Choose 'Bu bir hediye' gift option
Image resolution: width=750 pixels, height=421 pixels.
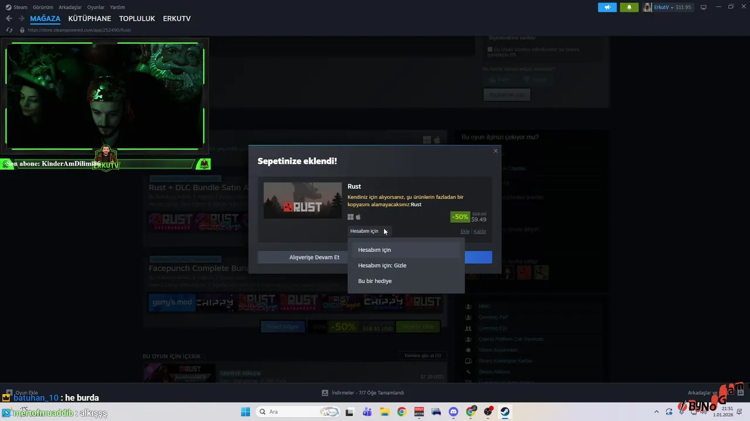coord(405,281)
